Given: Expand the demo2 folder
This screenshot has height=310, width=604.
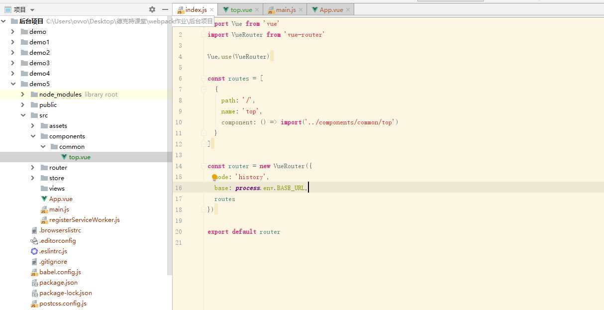Looking at the screenshot, I should pyautogui.click(x=13, y=53).
